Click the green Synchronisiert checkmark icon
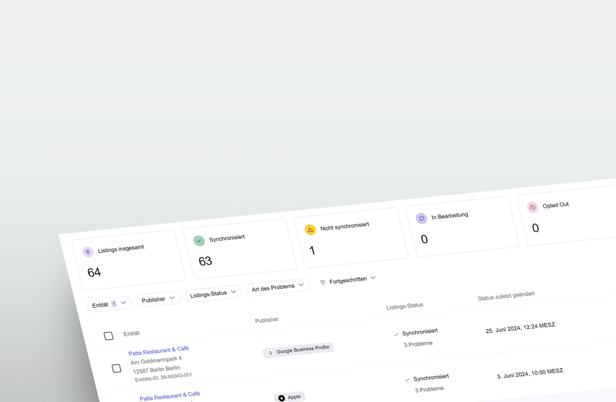This screenshot has height=402, width=616. coord(199,241)
